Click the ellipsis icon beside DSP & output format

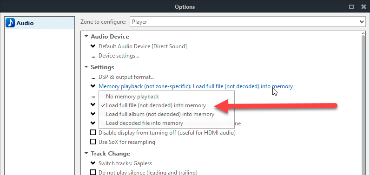pos(93,78)
